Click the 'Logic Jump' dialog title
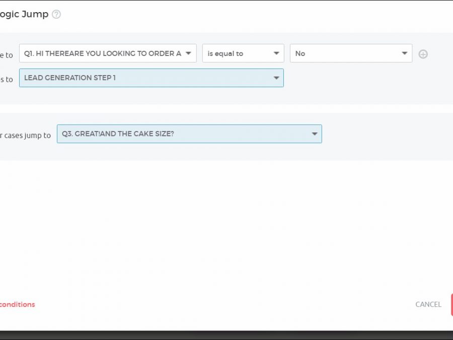 point(24,14)
